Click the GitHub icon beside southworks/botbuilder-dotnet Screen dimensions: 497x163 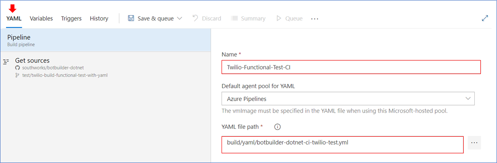(18, 68)
